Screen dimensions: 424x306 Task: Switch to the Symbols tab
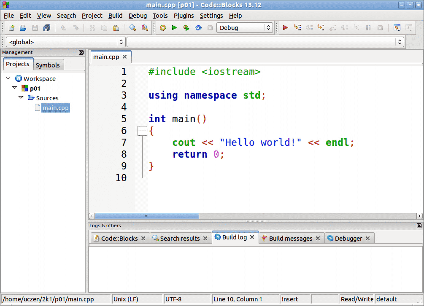click(48, 65)
